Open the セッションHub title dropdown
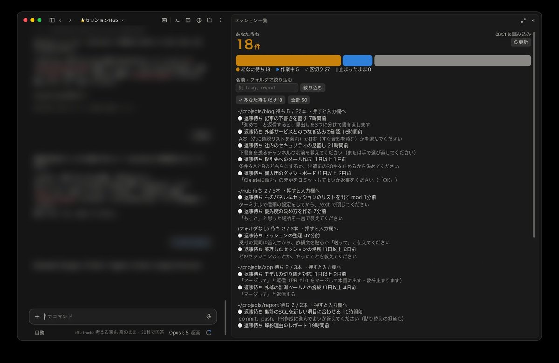 click(x=102, y=20)
